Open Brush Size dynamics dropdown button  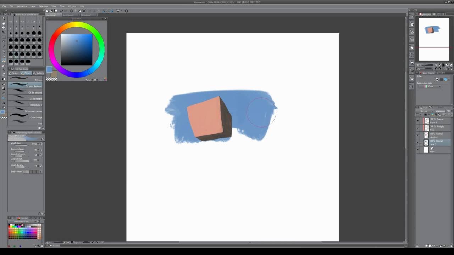pyautogui.click(x=41, y=144)
